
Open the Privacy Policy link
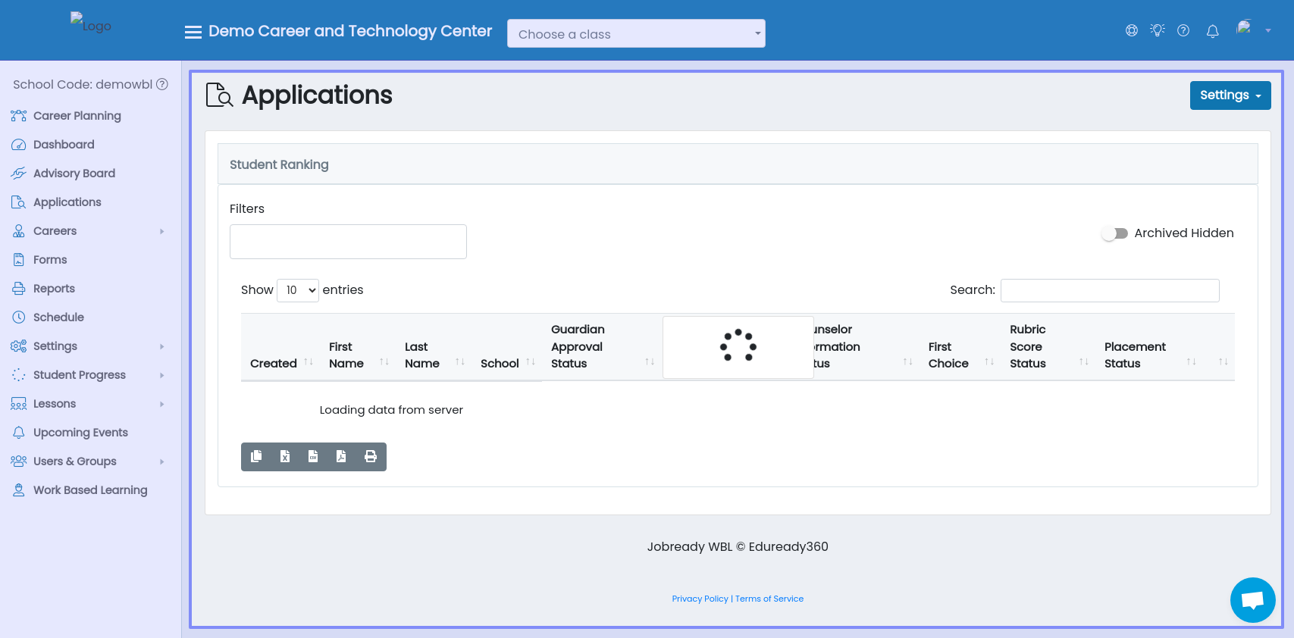(x=700, y=599)
